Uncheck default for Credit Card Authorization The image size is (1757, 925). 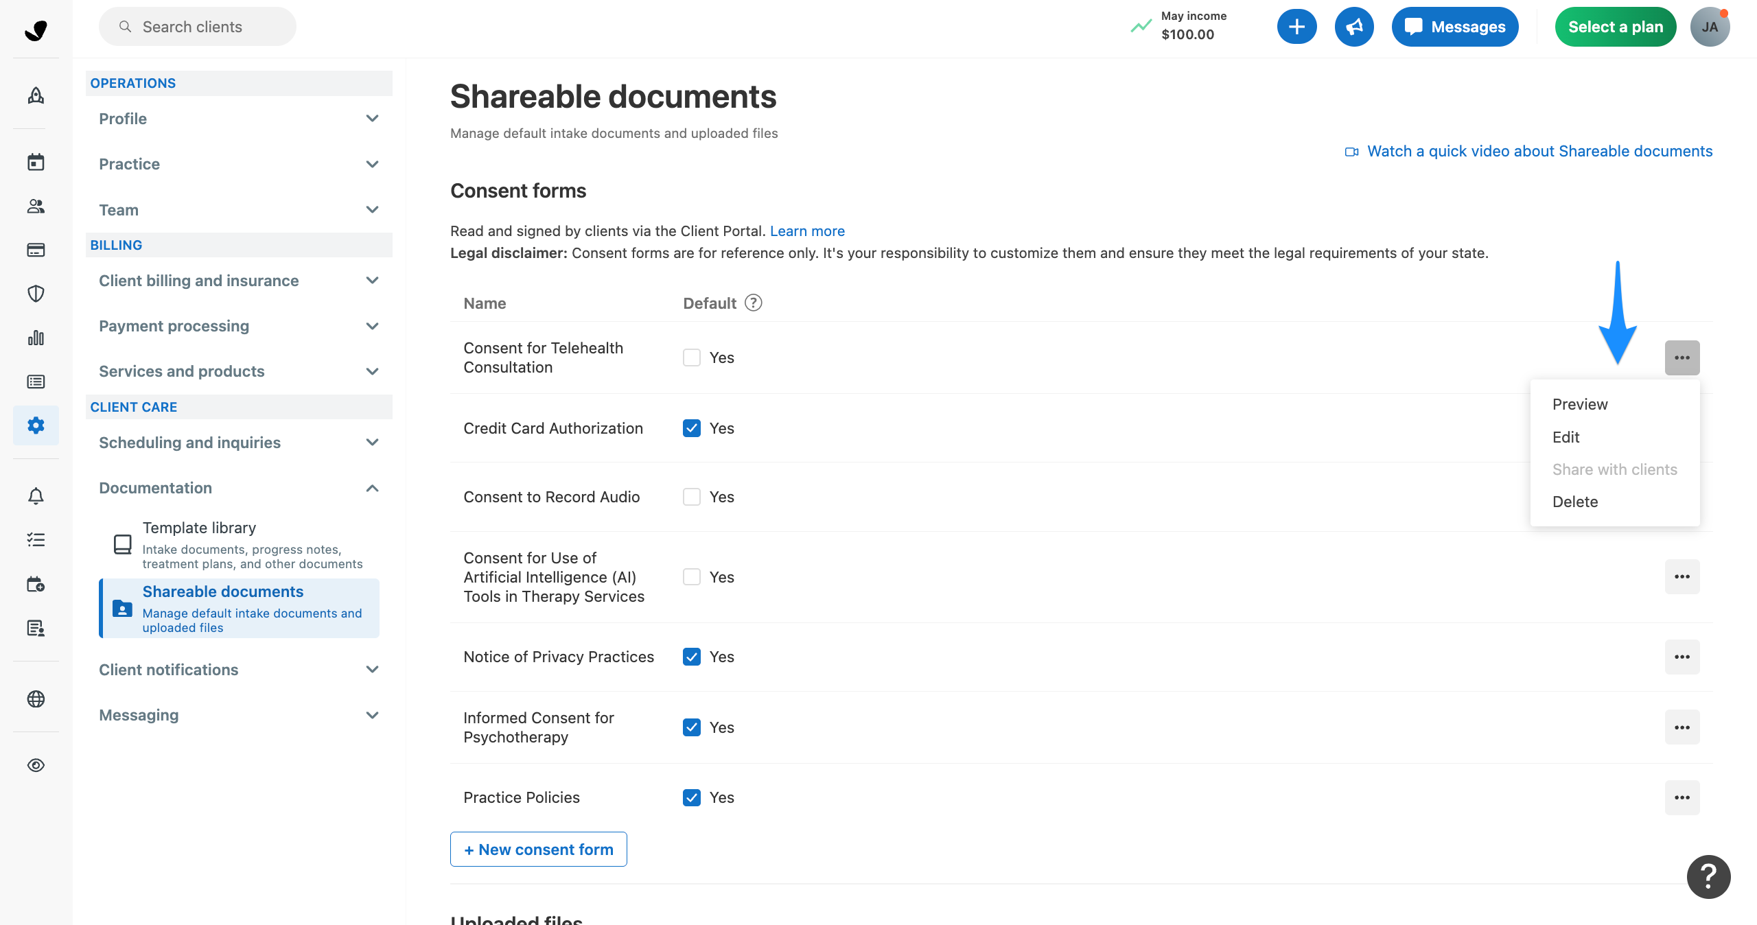[x=692, y=428]
